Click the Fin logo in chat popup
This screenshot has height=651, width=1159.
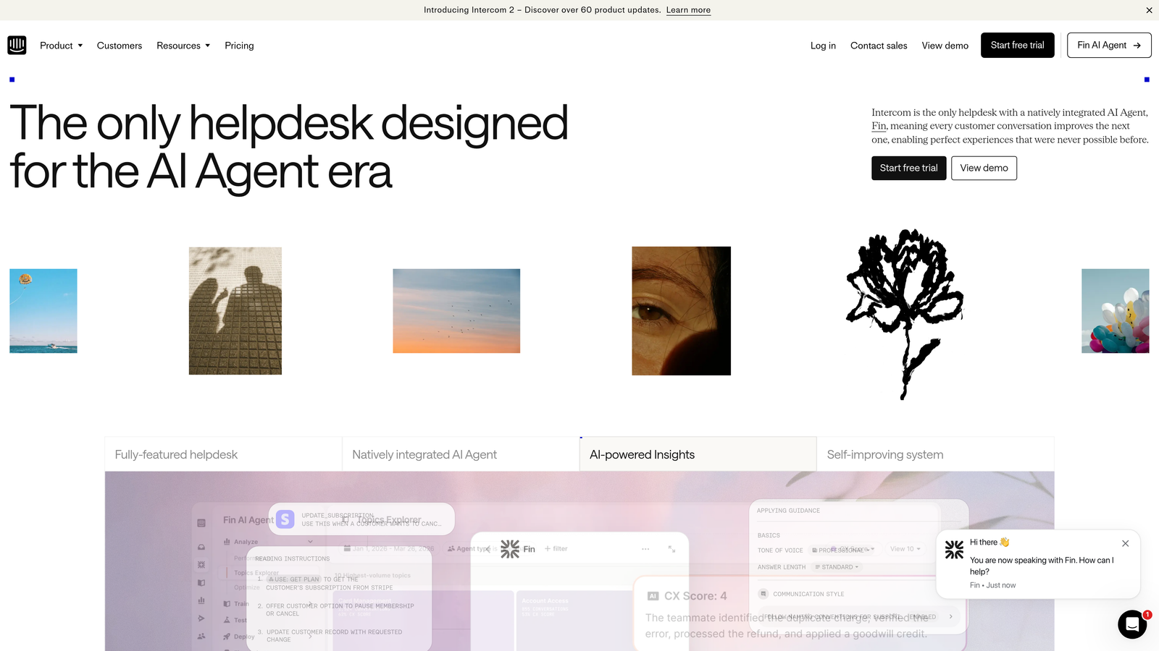coord(955,550)
